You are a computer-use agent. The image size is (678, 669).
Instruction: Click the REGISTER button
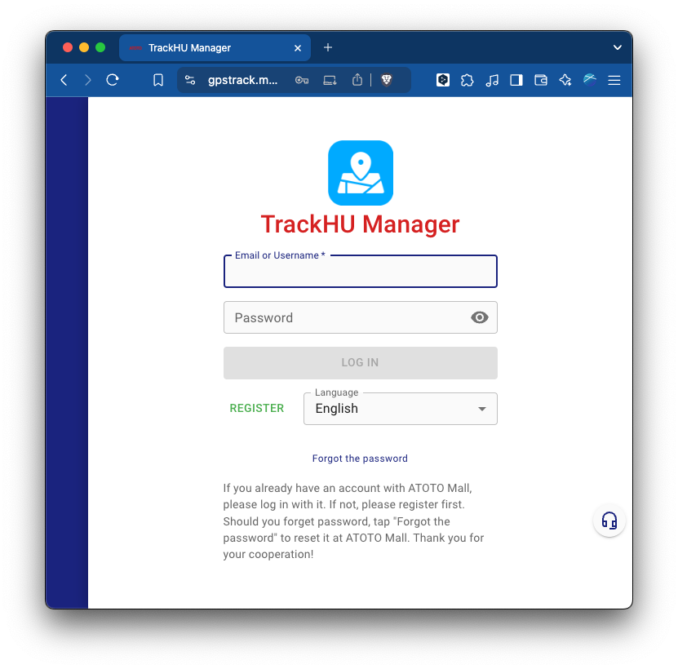tap(257, 408)
